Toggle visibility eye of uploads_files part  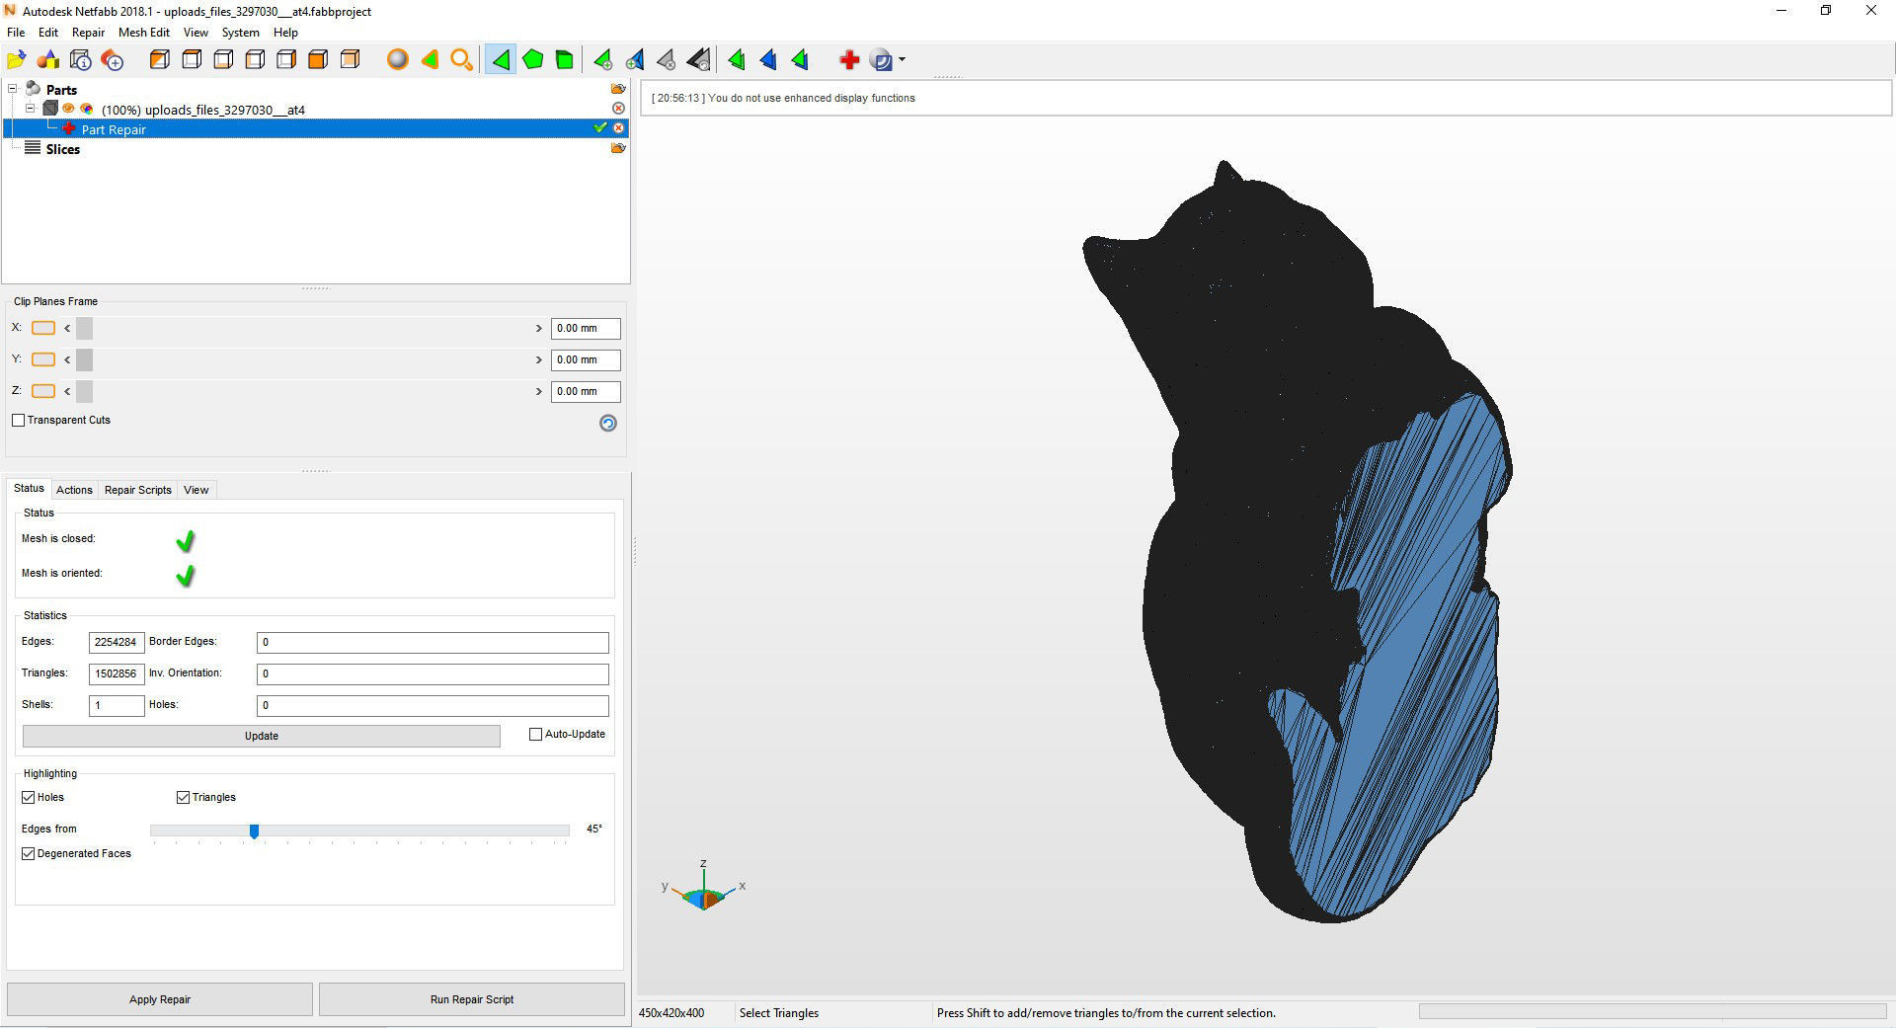point(68,109)
